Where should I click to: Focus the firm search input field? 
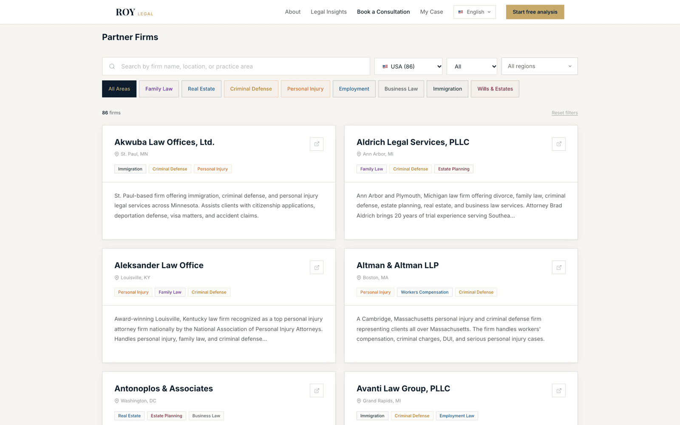[x=236, y=66]
